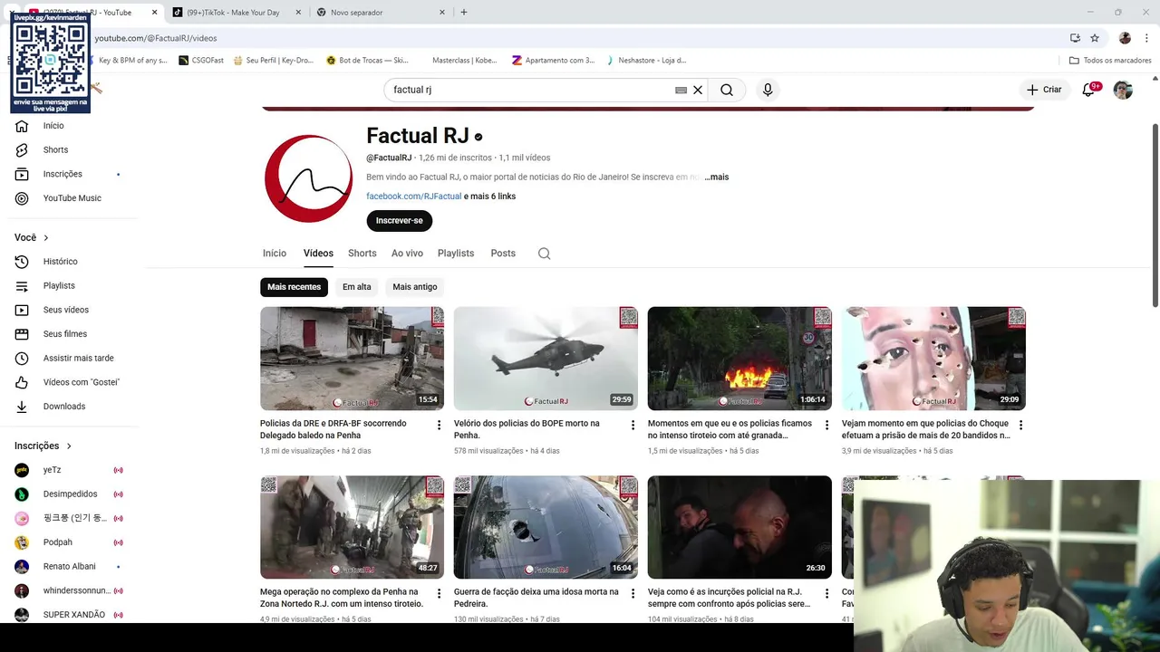Open the on-screen keyboard icon in search

681,90
